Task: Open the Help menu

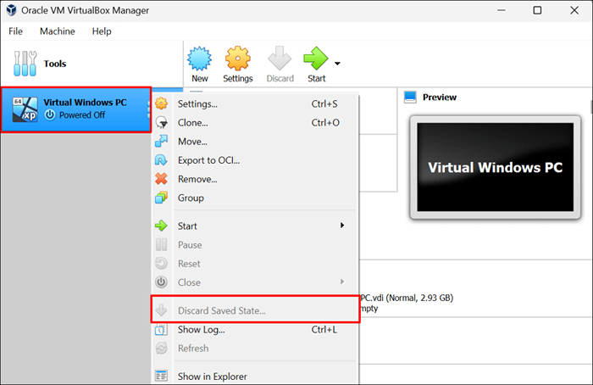Action: click(102, 31)
